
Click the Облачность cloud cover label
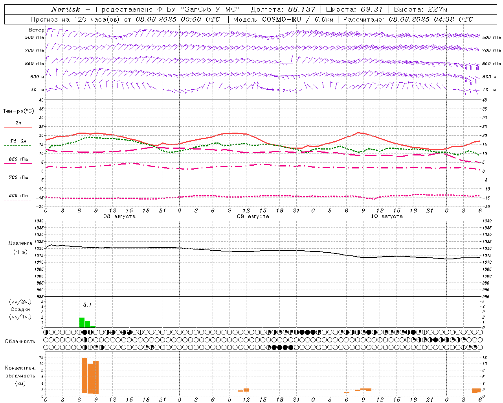[20, 341]
